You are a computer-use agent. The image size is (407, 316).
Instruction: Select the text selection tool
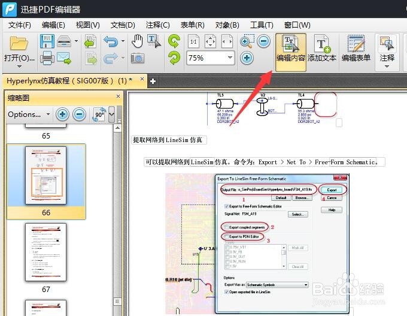click(x=154, y=41)
